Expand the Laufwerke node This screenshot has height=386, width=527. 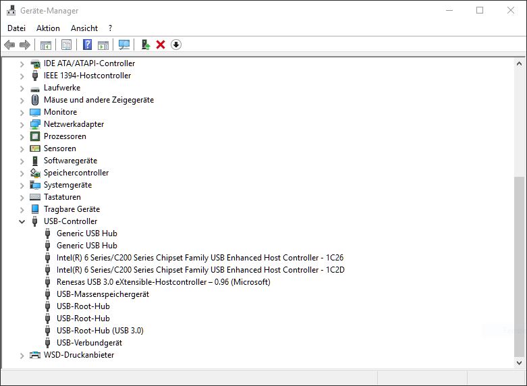(x=22, y=88)
